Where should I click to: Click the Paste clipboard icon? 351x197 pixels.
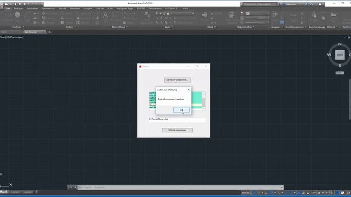point(314,15)
